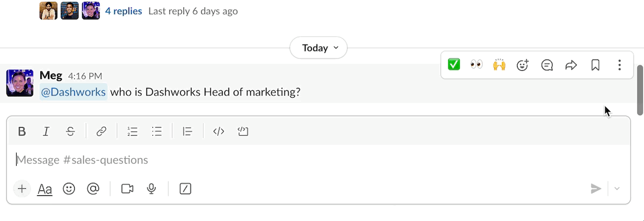Toggle italic text formatting
The image size is (644, 221).
click(x=46, y=131)
